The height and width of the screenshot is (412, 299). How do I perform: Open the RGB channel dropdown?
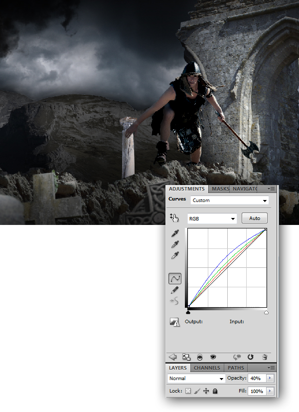pyautogui.click(x=212, y=218)
